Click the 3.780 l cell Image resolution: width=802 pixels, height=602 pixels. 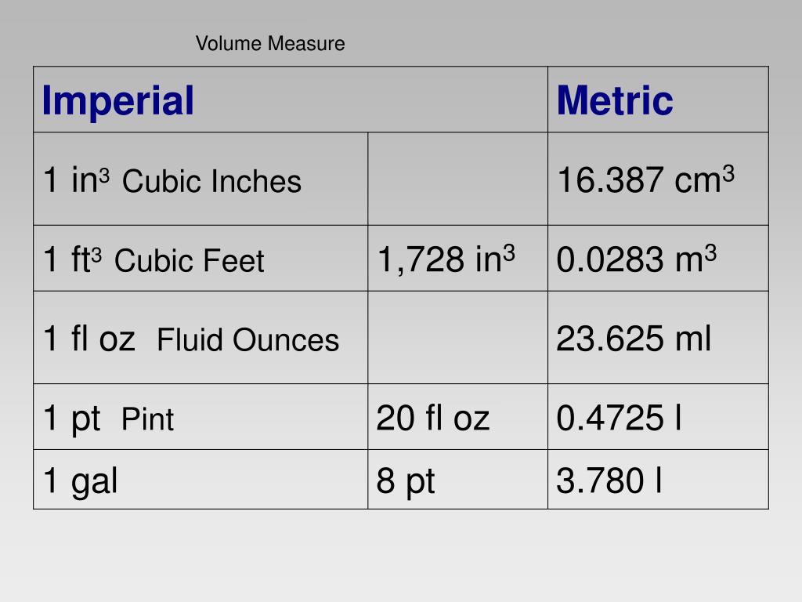pos(658,480)
